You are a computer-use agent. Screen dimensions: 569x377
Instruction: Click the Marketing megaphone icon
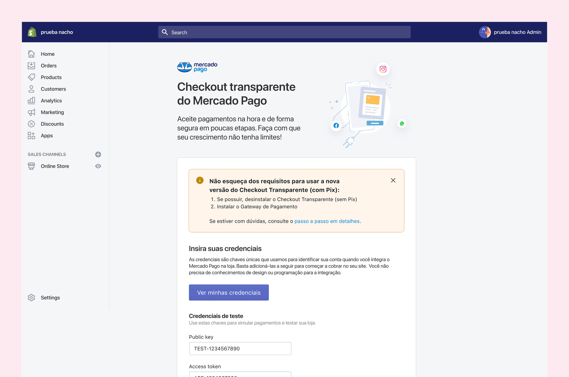(31, 112)
